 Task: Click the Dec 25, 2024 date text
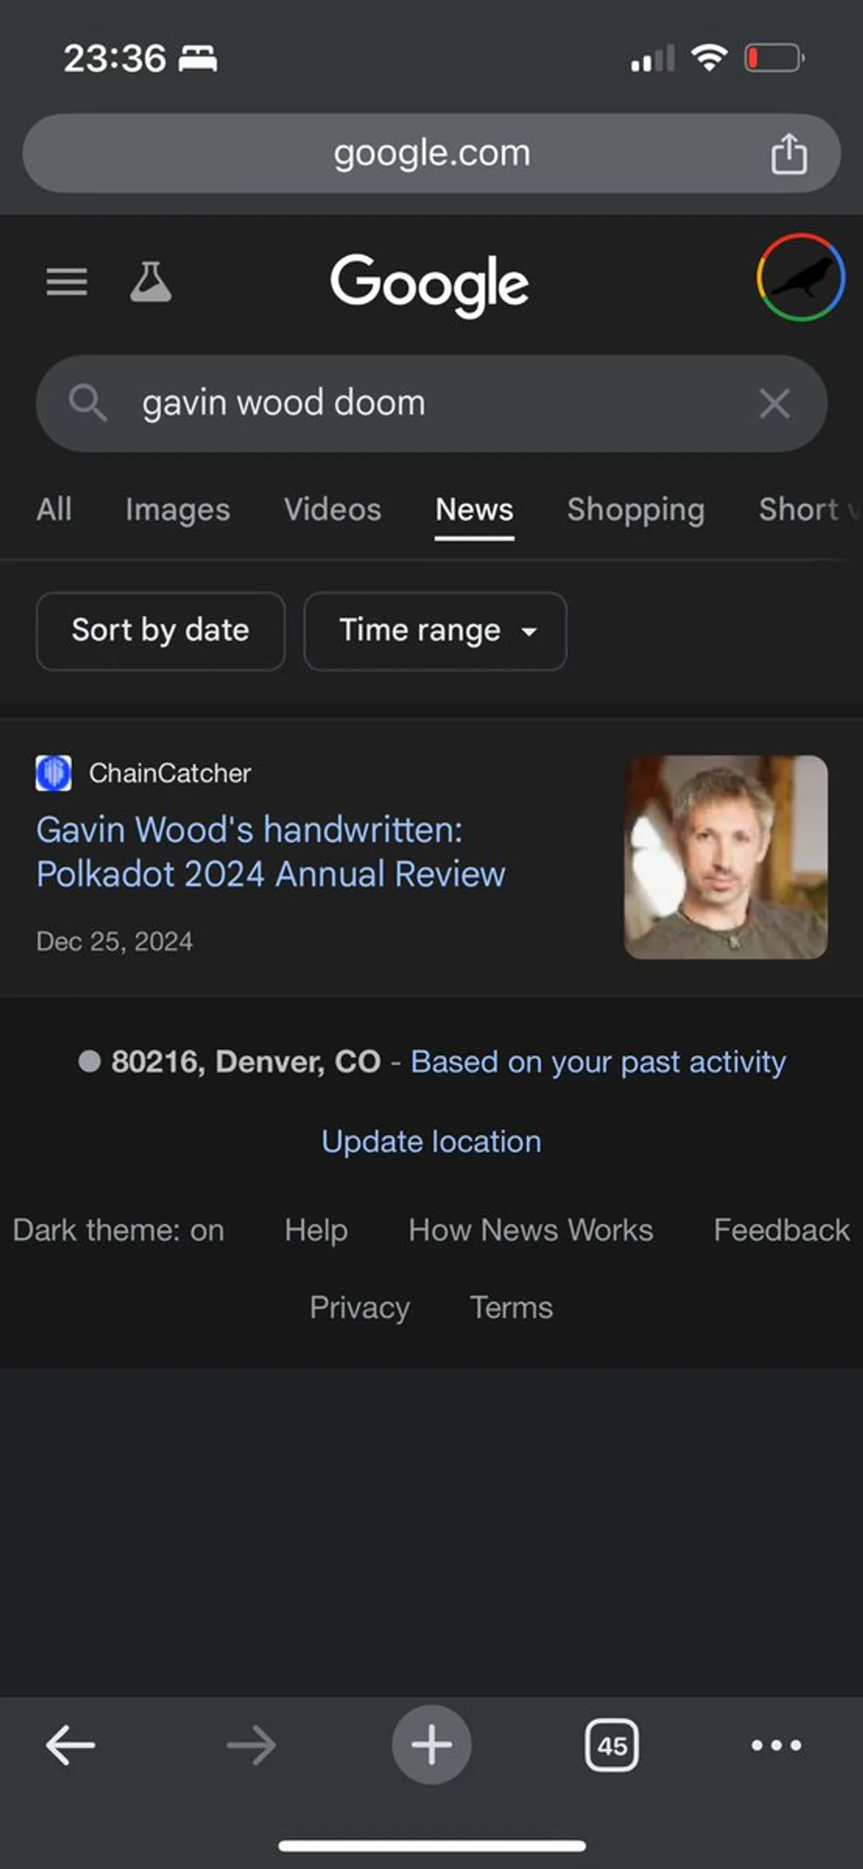[114, 941]
